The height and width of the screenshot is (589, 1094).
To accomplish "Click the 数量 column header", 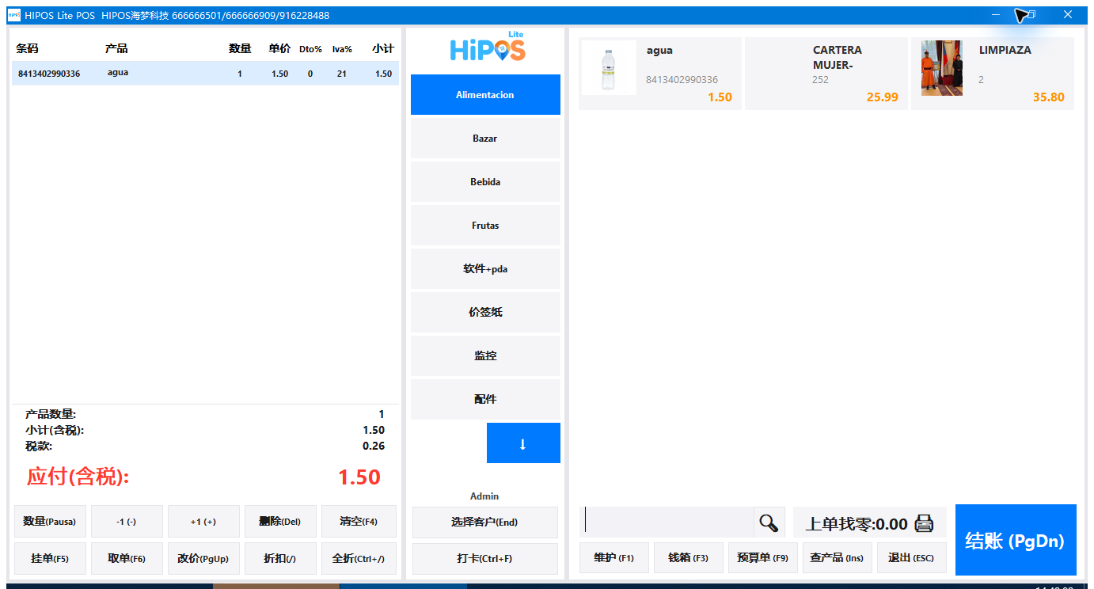I will 240,49.
